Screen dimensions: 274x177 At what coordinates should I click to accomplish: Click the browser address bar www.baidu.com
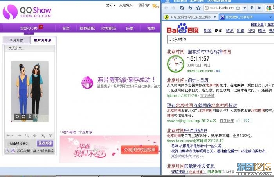pyautogui.click(x=222, y=8)
